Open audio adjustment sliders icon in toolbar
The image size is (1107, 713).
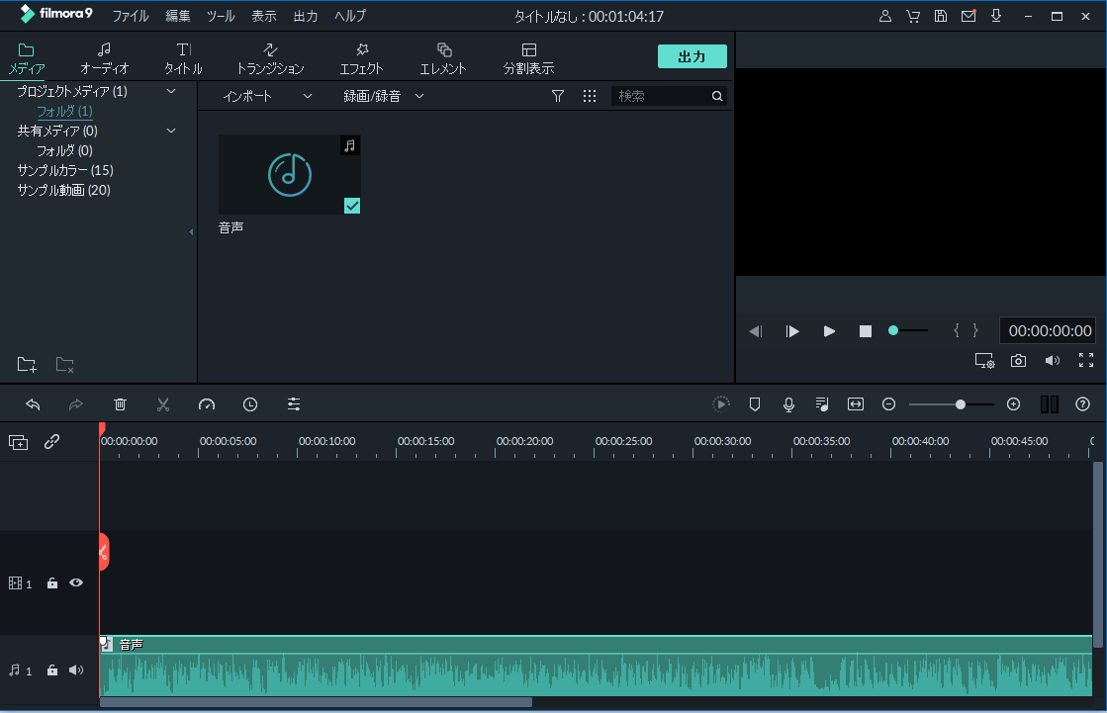294,404
